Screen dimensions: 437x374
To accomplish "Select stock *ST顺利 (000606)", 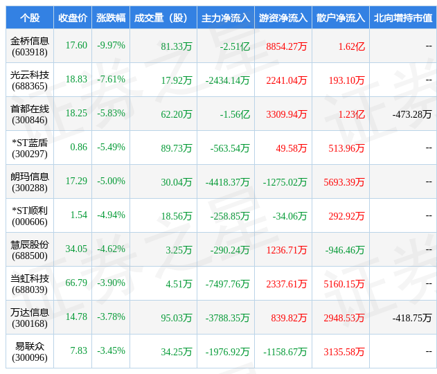I will (x=30, y=216).
